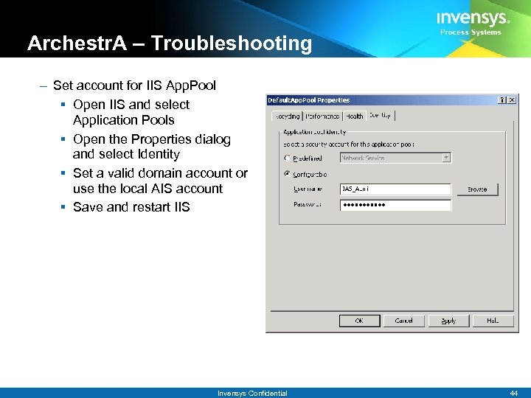Click the ArchestrA – Troubleshooting slide title
Image resolution: width=531 pixels, height=398 pixels.
[x=170, y=43]
